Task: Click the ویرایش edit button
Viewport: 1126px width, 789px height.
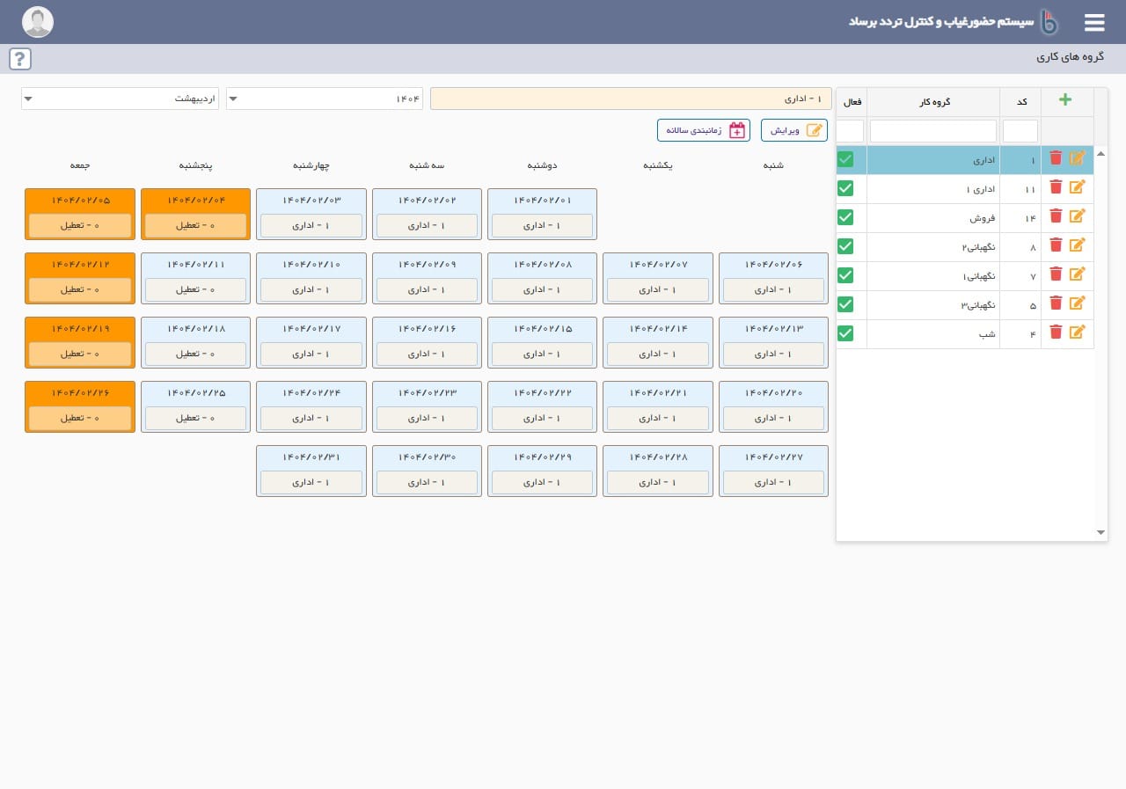Action: click(793, 130)
